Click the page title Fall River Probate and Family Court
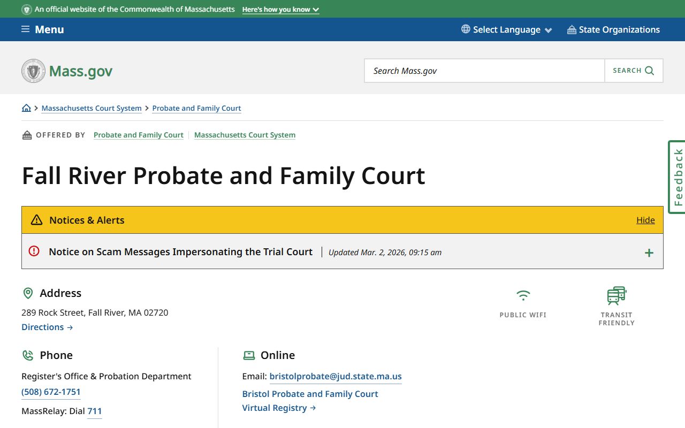 point(224,175)
